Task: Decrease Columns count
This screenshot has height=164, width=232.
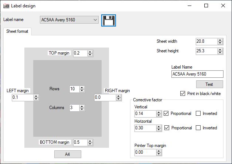Action: [82, 109]
